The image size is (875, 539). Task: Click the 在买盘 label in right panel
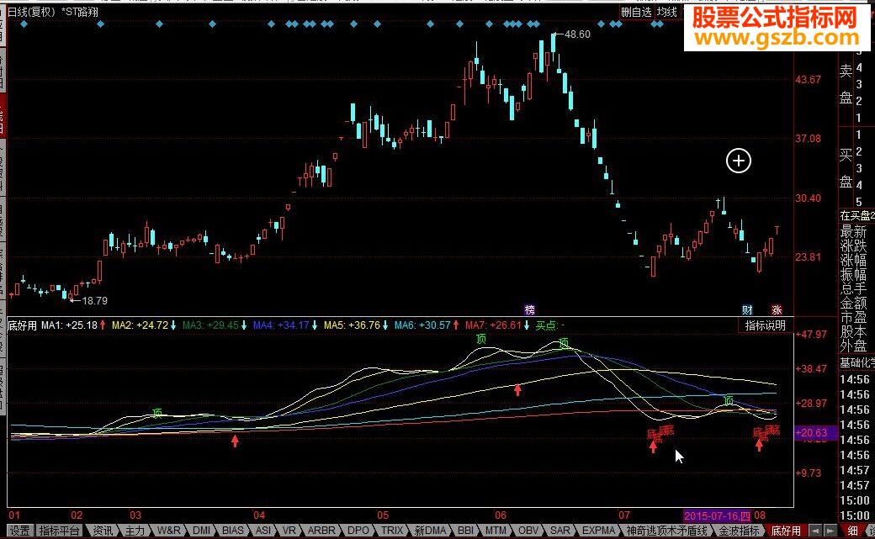tap(857, 215)
